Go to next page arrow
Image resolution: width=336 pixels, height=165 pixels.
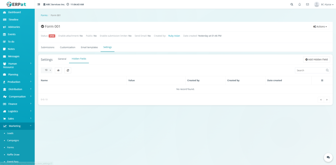(327, 100)
